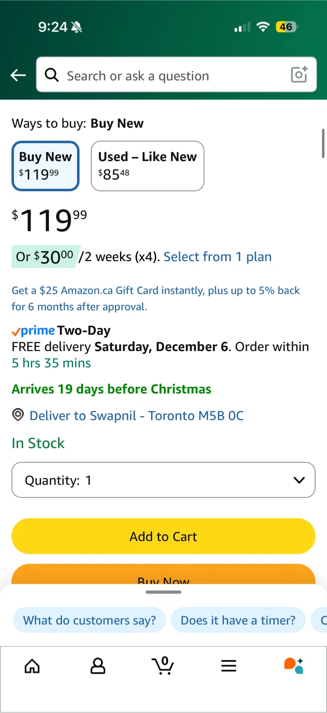Image resolution: width=327 pixels, height=713 pixels.
Task: Open the Rufus AI assistant icon
Action: (x=294, y=665)
